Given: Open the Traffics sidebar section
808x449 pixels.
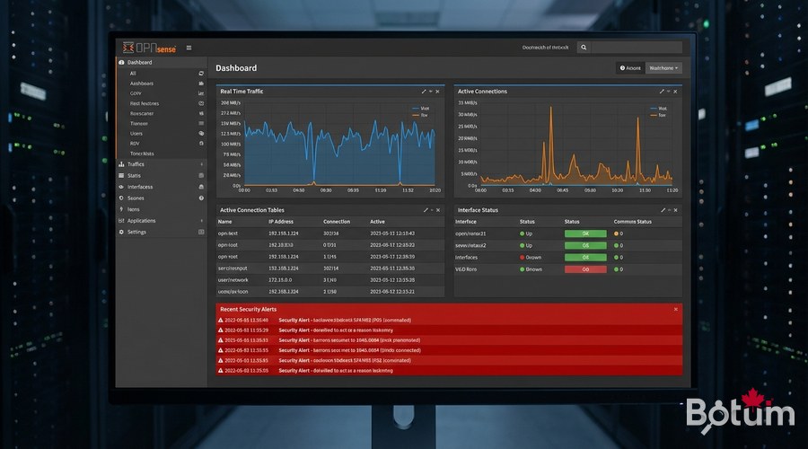Looking at the screenshot, I should point(136,164).
